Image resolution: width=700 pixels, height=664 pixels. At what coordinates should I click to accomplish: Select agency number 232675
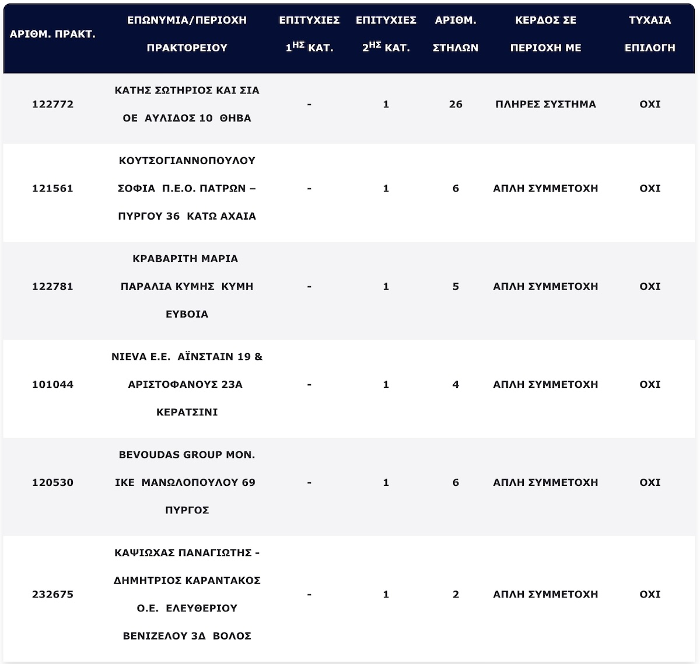click(x=52, y=595)
